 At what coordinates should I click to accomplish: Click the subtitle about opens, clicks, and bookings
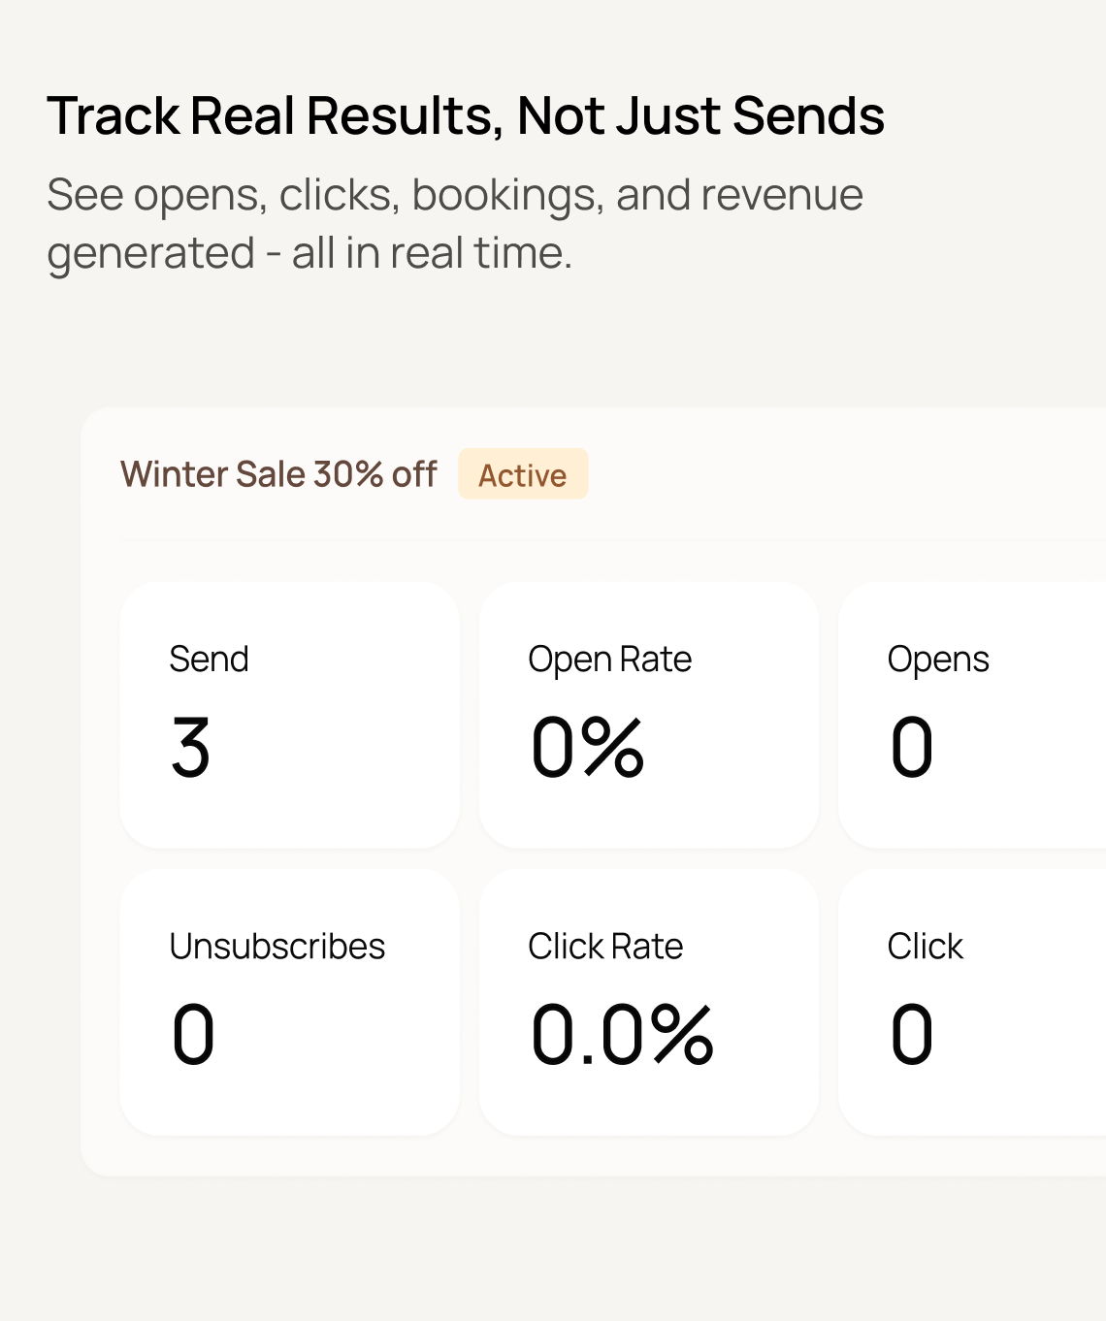tap(454, 223)
